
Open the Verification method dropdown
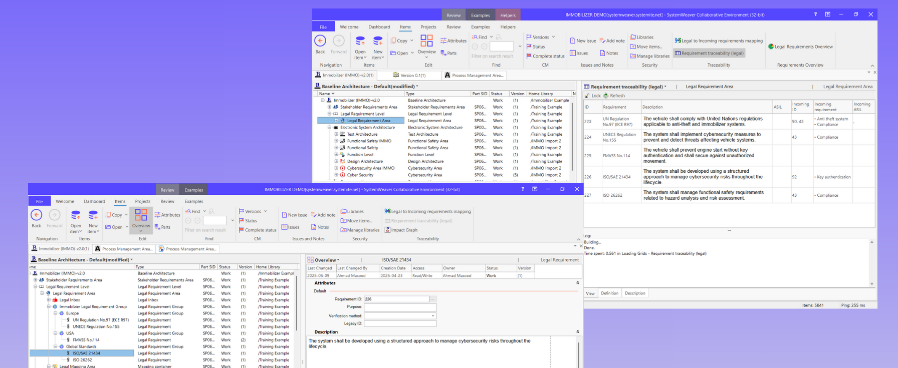point(432,316)
